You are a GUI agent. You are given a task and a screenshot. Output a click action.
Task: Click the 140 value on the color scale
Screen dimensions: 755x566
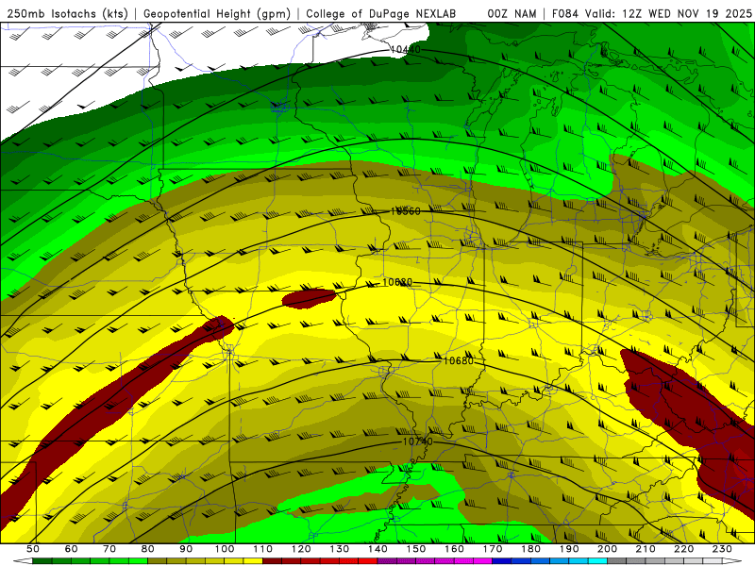[x=377, y=549]
